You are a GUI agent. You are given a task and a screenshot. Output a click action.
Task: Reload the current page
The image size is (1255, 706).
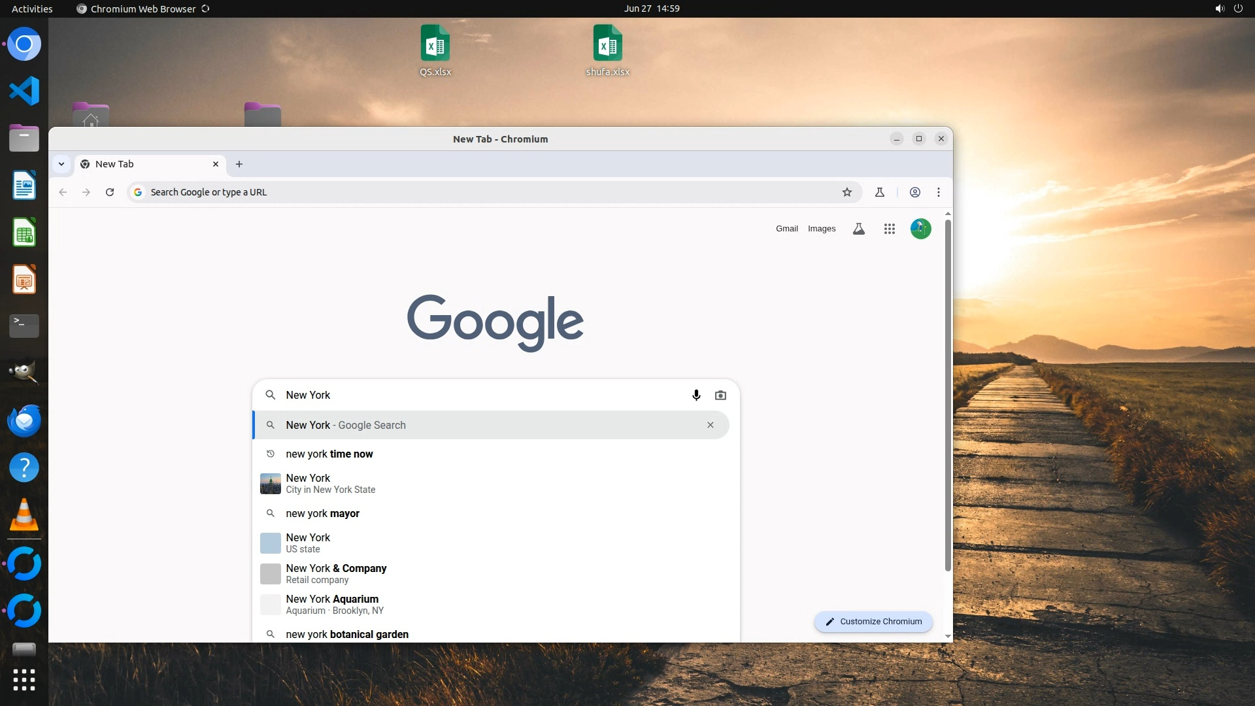pyautogui.click(x=110, y=192)
